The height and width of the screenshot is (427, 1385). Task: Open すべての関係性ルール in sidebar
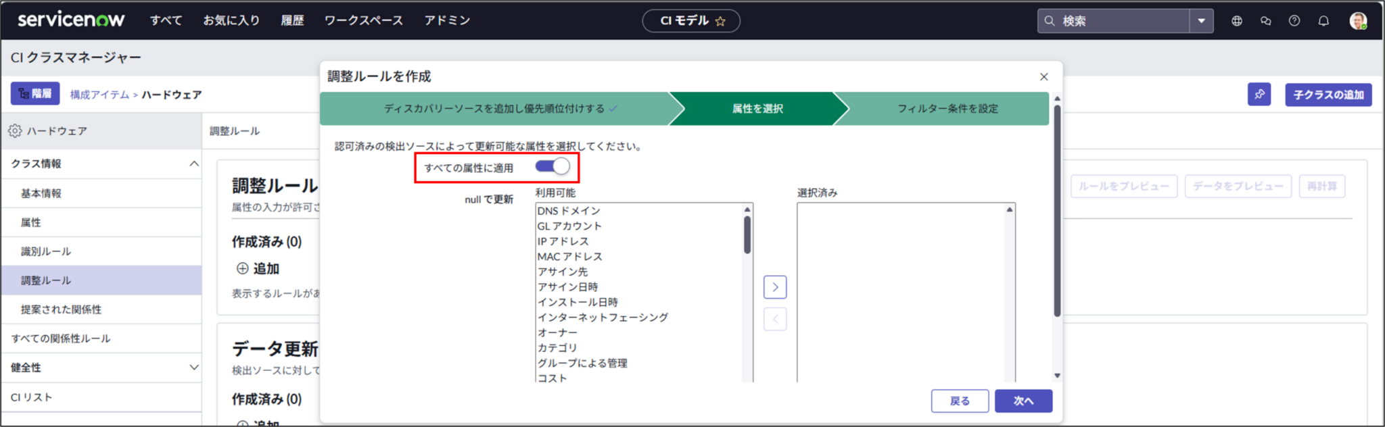click(101, 338)
